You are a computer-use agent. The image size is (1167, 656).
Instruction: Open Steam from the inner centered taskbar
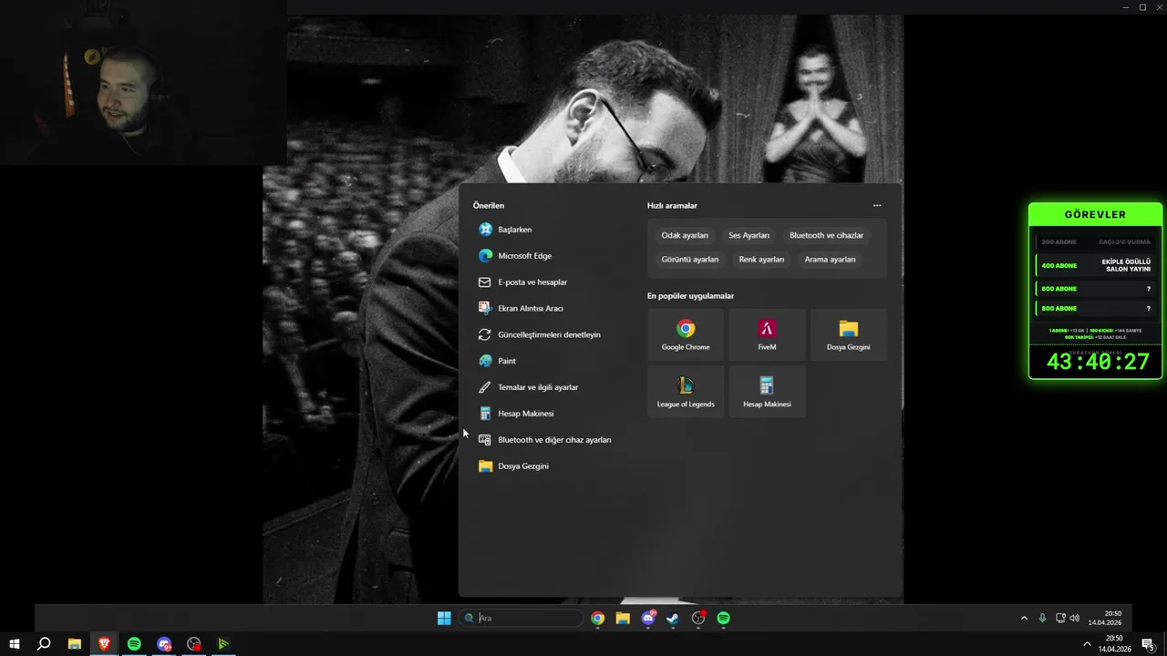673,618
